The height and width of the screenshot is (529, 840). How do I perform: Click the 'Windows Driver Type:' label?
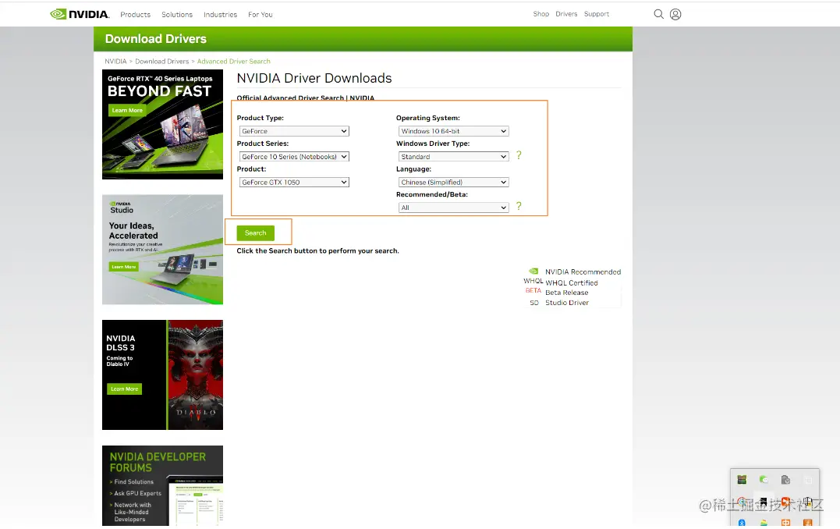tap(433, 144)
